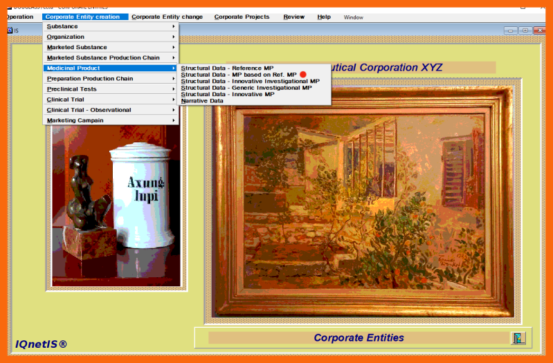Restore the IS child window
Image resolution: width=553 pixels, height=363 pixels.
[525, 30]
